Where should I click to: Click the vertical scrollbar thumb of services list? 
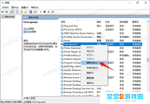(x=148, y=60)
